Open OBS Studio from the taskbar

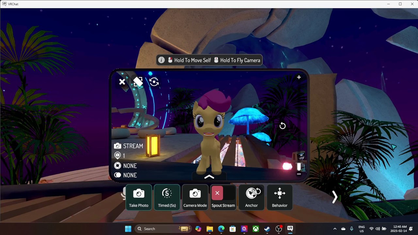pos(279,229)
